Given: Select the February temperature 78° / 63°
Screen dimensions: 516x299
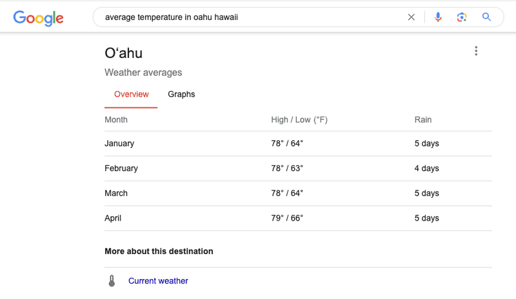Looking at the screenshot, I should (287, 168).
